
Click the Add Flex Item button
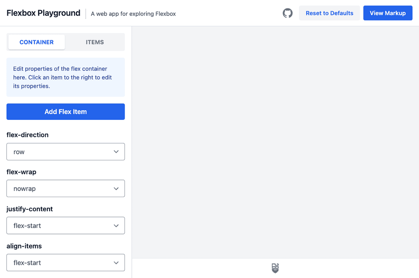pyautogui.click(x=65, y=111)
